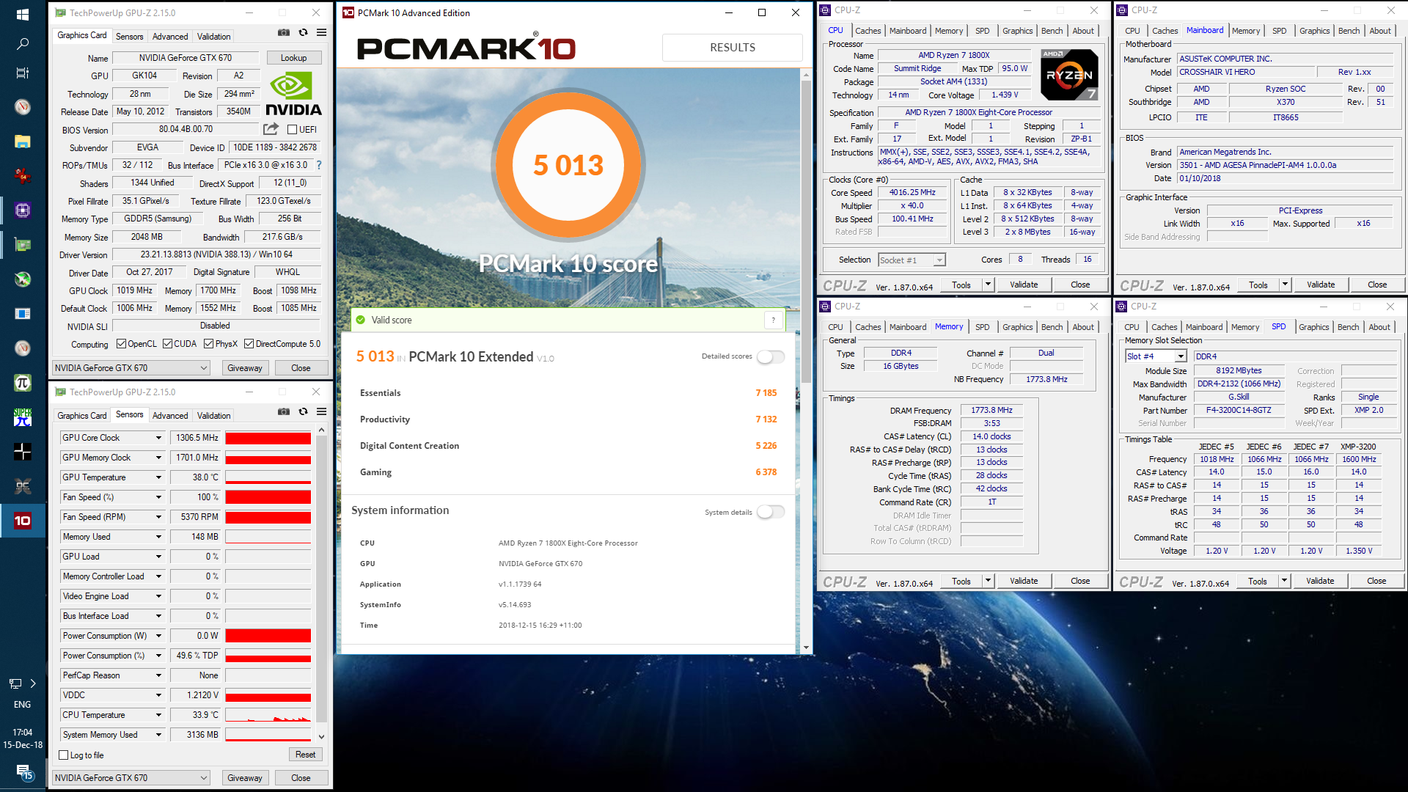The width and height of the screenshot is (1408, 792).
Task: Open the Slot #4 dropdown in CPU-Z SPD
Action: (1156, 356)
